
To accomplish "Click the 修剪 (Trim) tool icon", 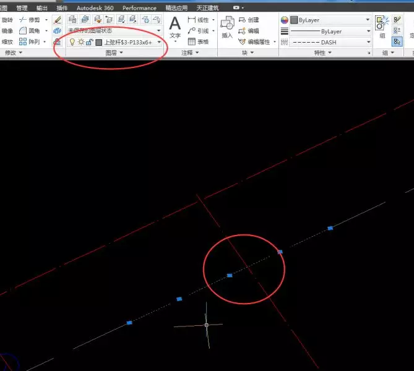I will (x=23, y=20).
